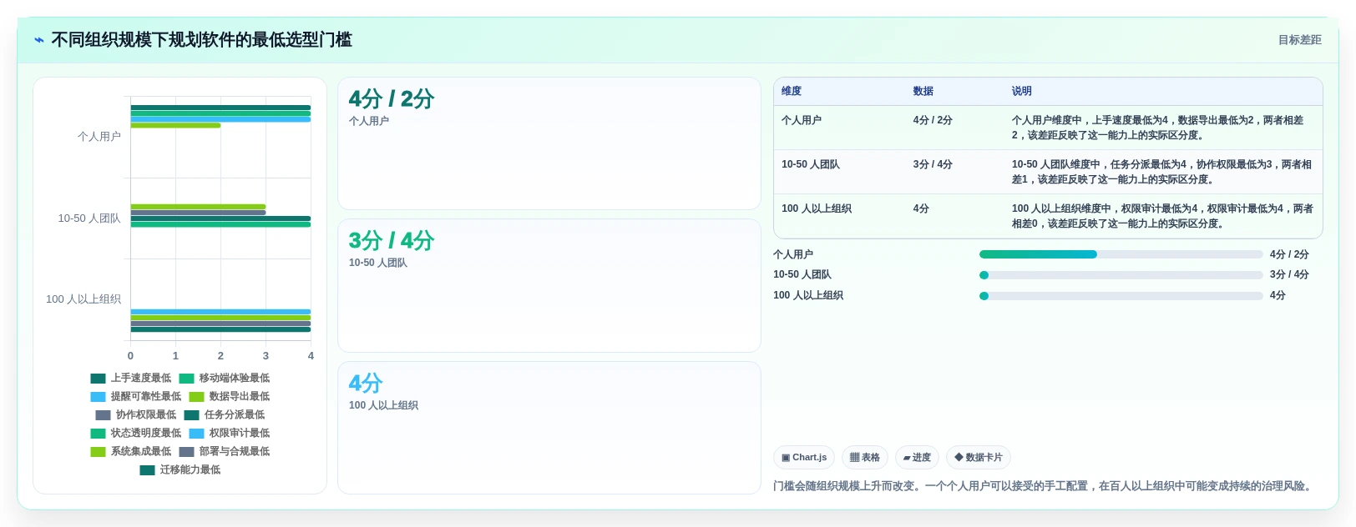Click the 3分 / 4分 value beside progress bar

(x=1289, y=275)
